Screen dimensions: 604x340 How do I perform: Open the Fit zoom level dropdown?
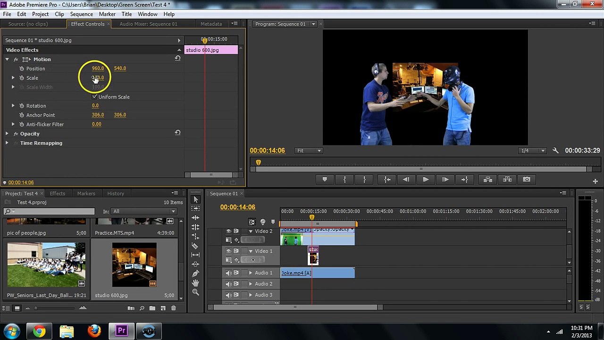[309, 151]
